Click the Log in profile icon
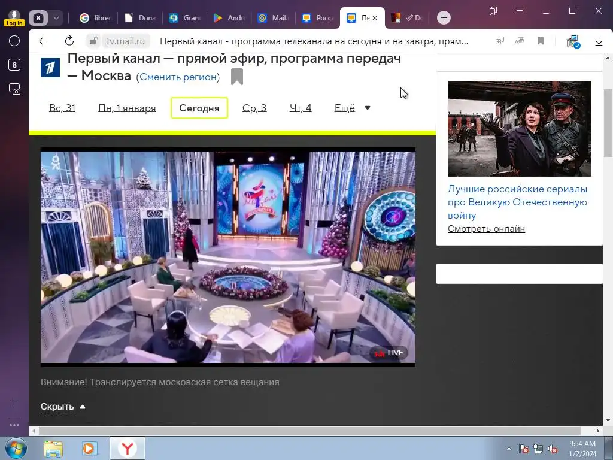Image resolution: width=613 pixels, height=460 pixels. pyautogui.click(x=14, y=17)
